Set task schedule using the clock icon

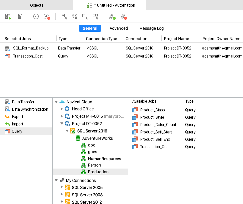point(36,16)
